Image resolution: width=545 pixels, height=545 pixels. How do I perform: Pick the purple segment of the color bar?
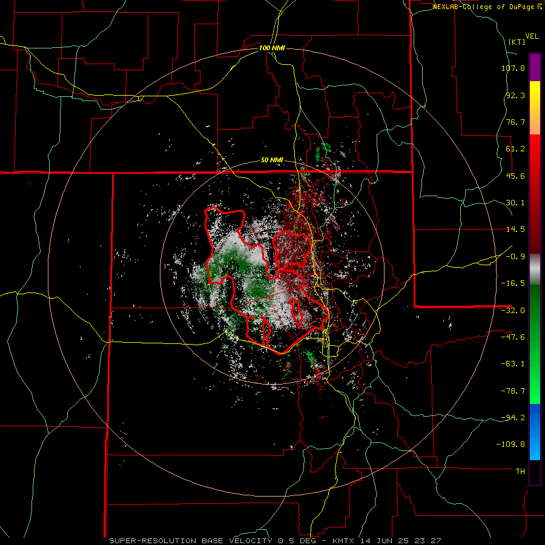click(x=535, y=67)
